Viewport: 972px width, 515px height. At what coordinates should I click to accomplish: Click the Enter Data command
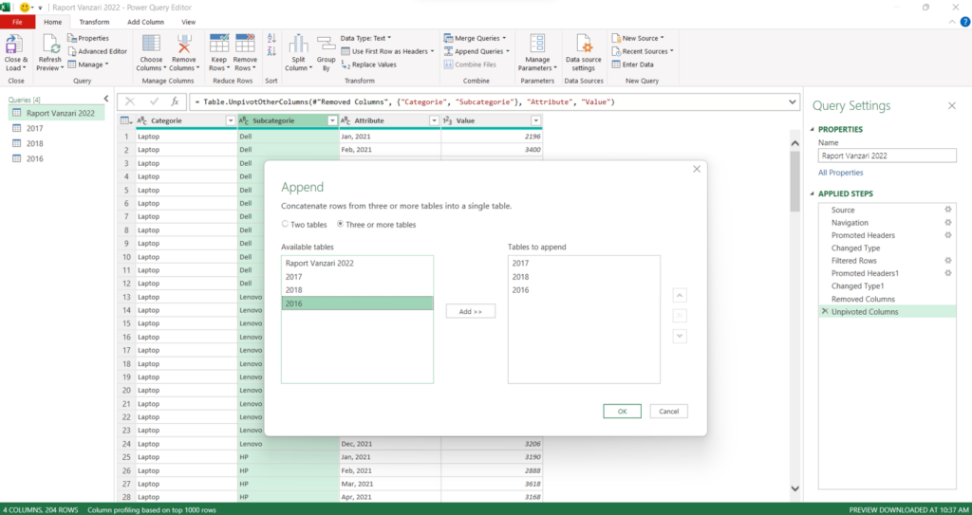(632, 64)
